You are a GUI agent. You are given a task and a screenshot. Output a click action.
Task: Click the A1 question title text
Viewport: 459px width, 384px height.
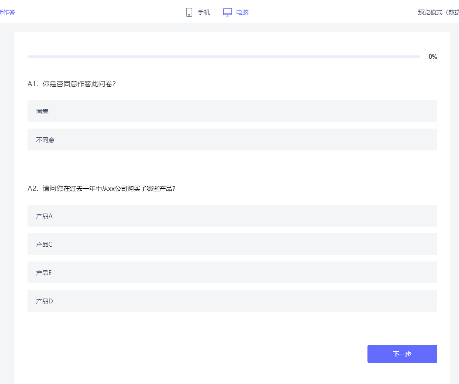click(79, 84)
